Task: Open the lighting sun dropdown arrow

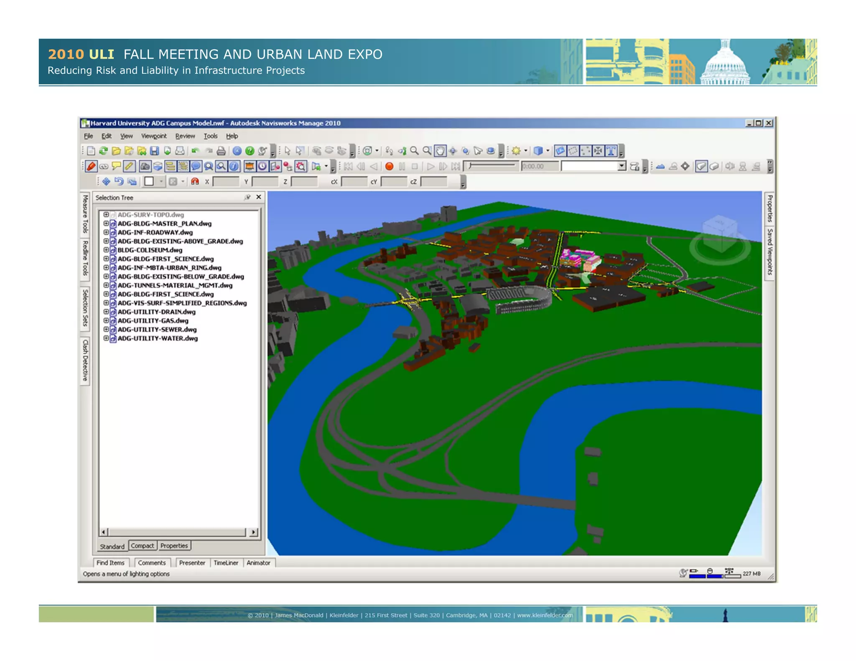Action: (x=525, y=151)
